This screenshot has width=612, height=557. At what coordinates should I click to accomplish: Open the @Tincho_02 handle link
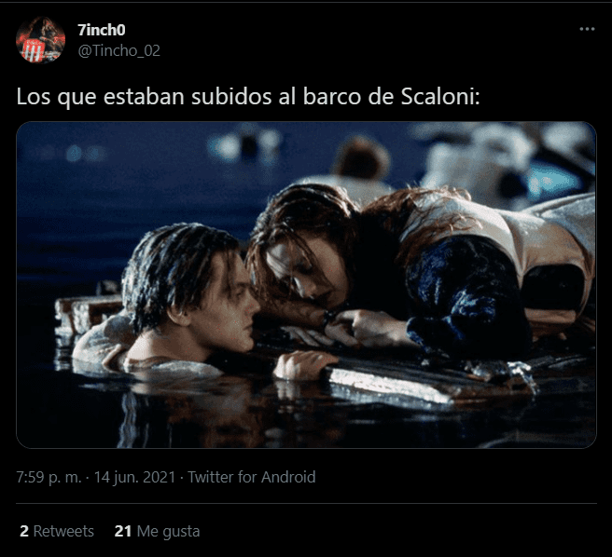click(119, 50)
